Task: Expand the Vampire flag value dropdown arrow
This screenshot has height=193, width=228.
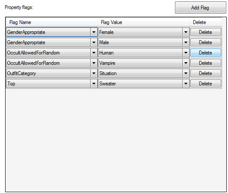Action: pos(186,63)
